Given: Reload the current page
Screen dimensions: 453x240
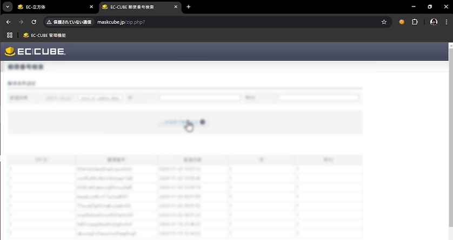Looking at the screenshot, I should coord(34,22).
